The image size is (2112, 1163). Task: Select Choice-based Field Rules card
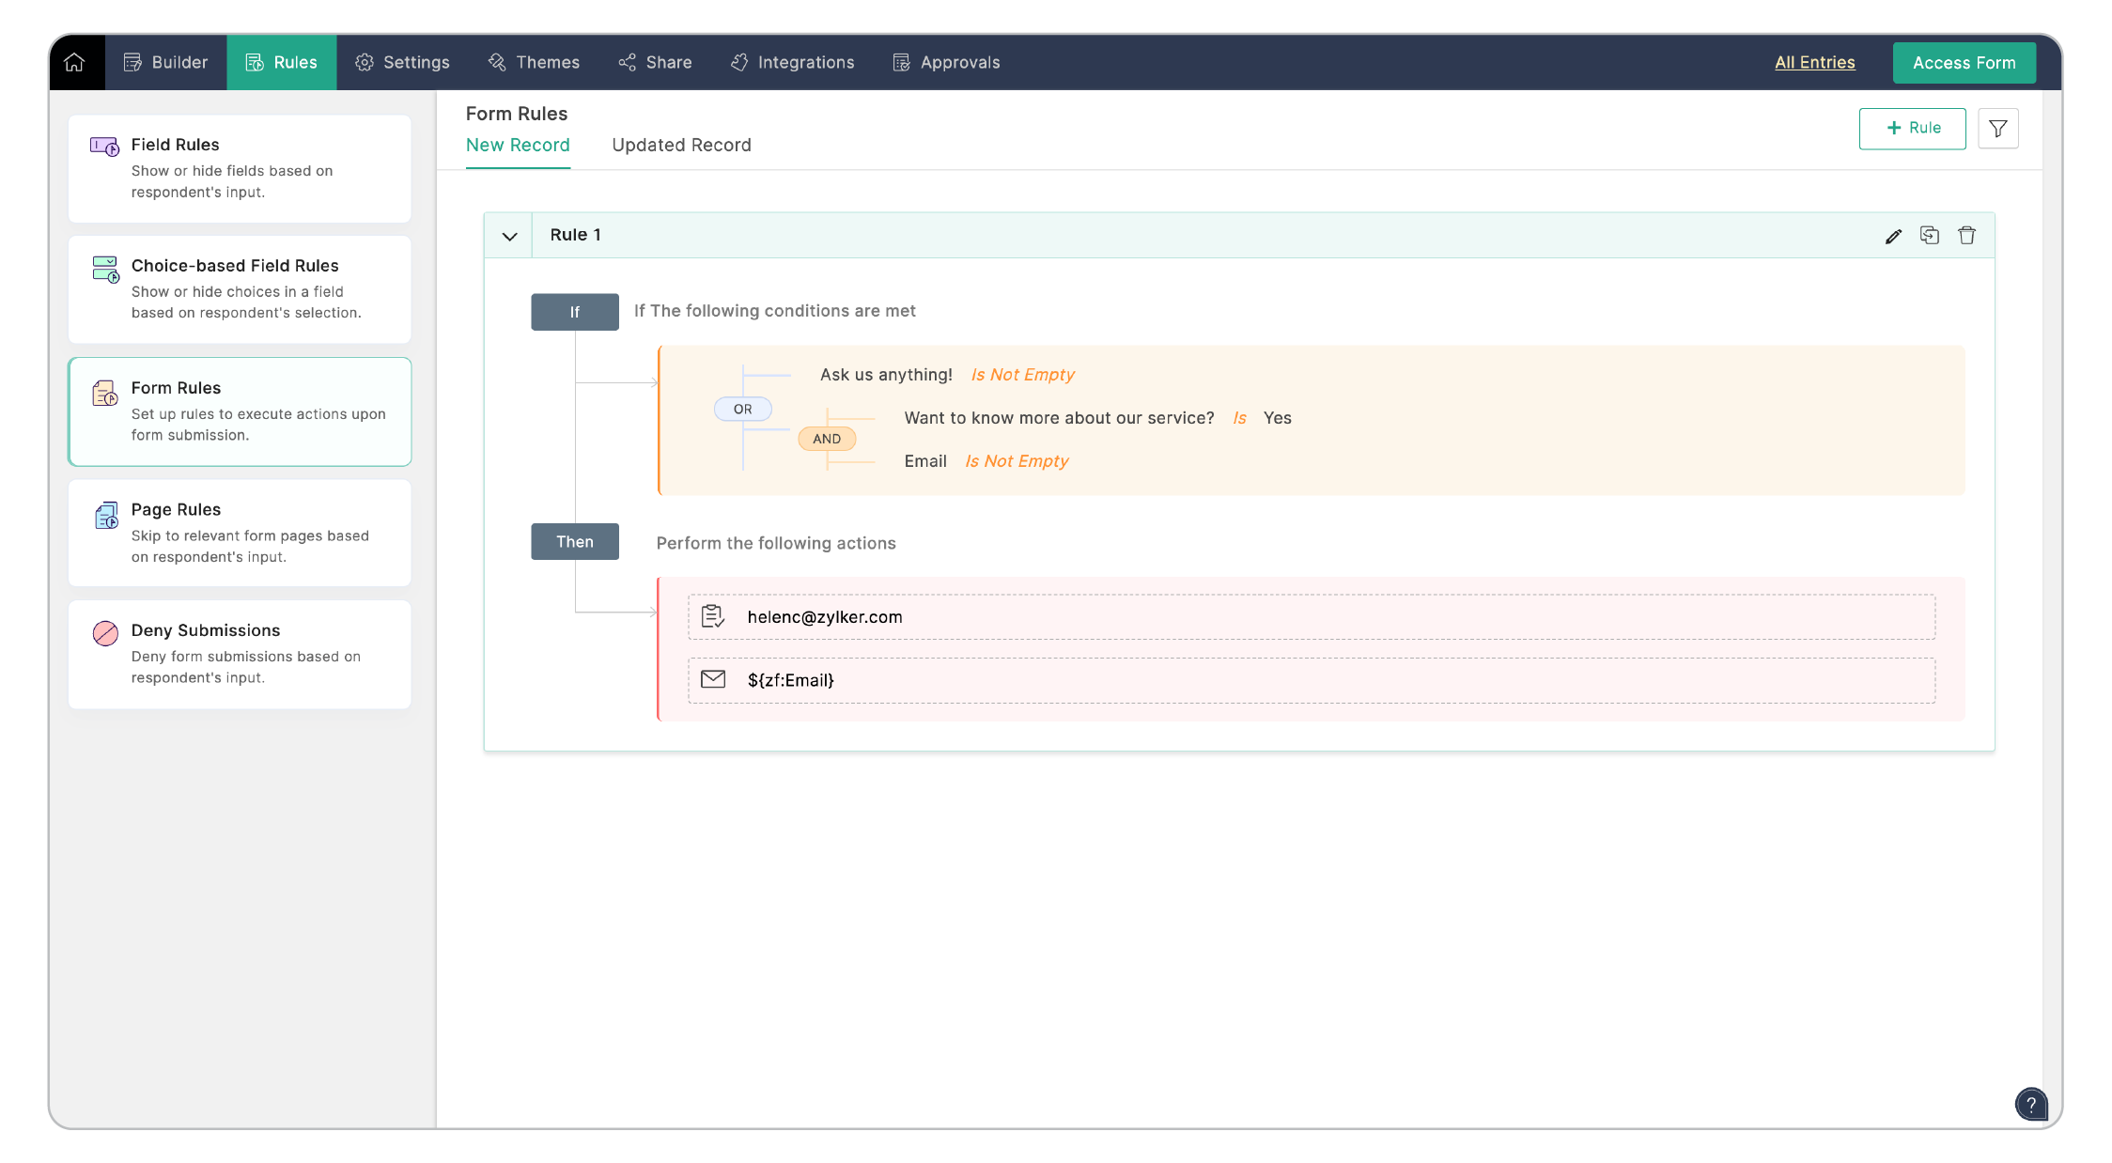(240, 289)
